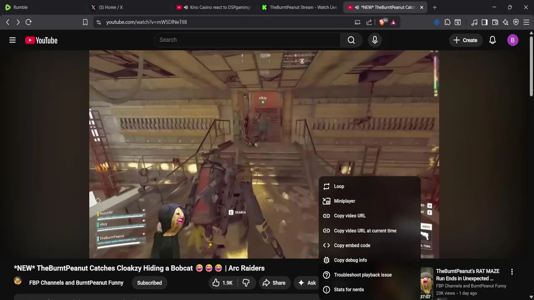
Task: Click the video title text
Action: 139,268
